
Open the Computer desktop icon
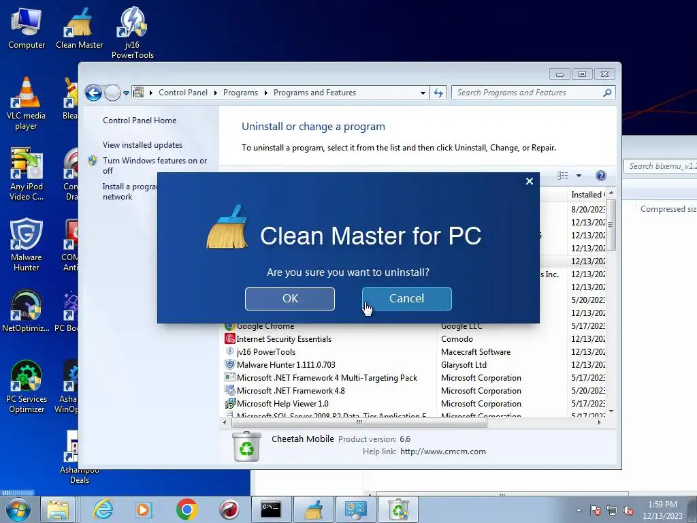coord(27,29)
